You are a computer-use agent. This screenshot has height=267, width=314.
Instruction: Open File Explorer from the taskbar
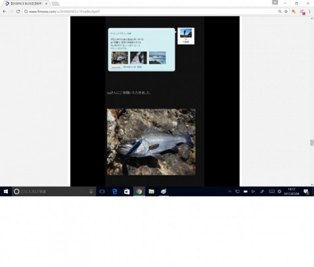click(151, 192)
